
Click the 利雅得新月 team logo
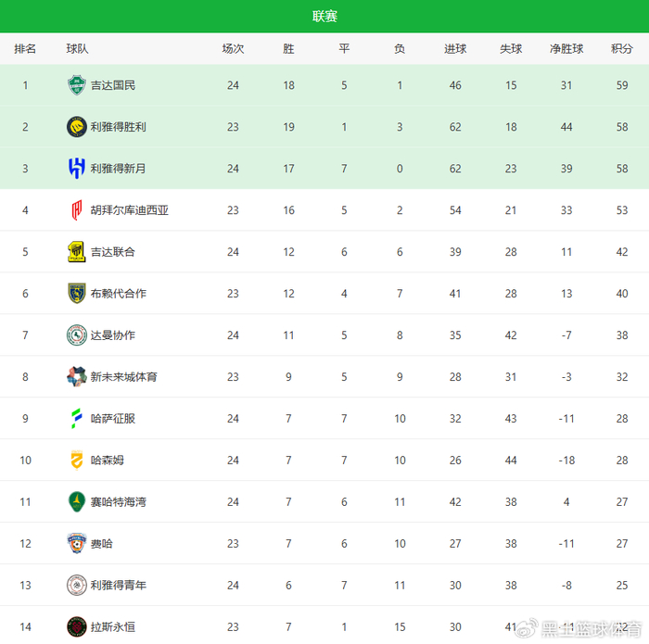point(76,169)
